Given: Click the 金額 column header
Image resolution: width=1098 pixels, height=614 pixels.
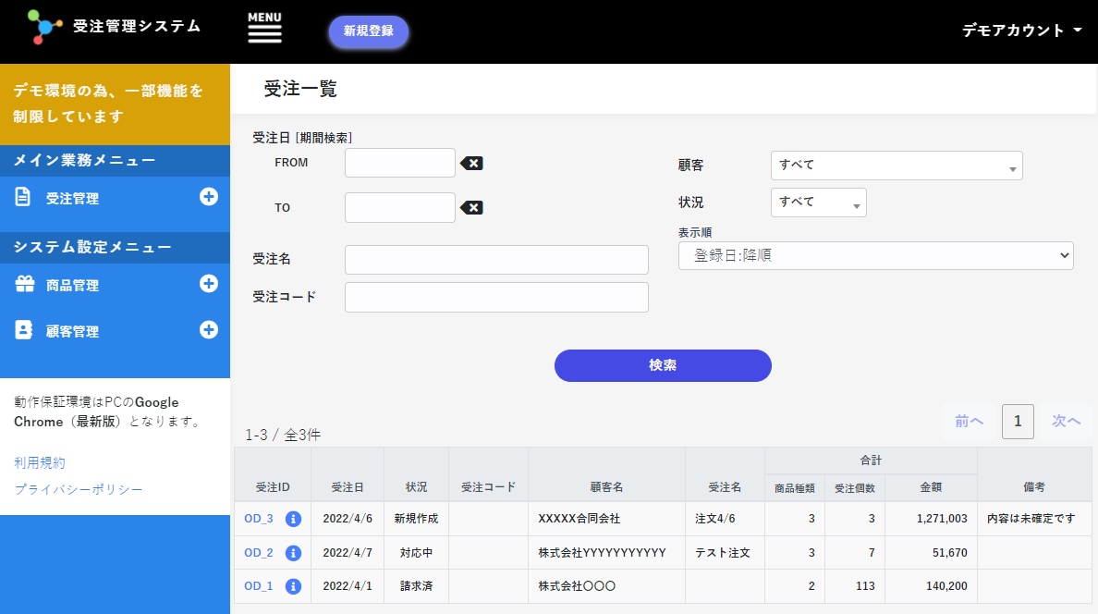Looking at the screenshot, I should [x=931, y=487].
